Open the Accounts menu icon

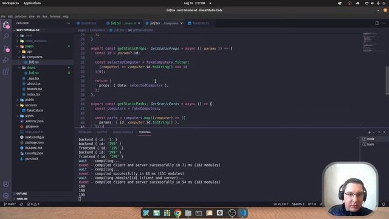5,184
